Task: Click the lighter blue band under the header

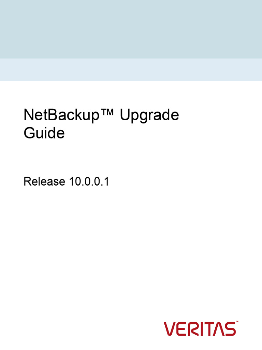Action: pos(131,70)
